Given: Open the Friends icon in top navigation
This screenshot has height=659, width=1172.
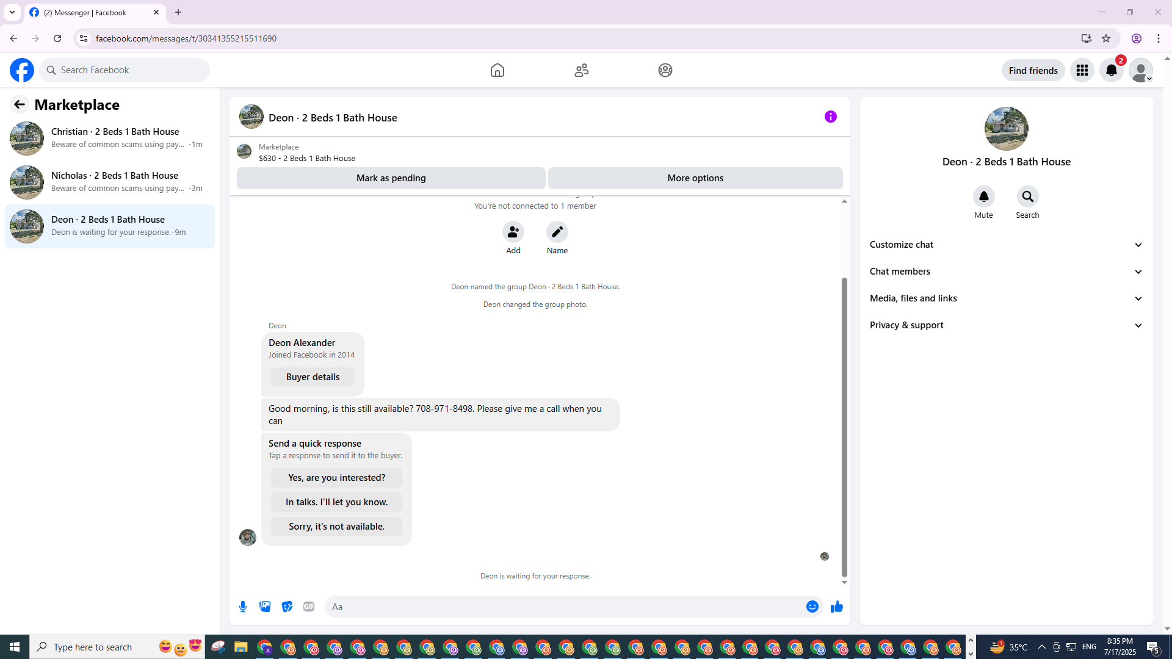Looking at the screenshot, I should pyautogui.click(x=582, y=70).
